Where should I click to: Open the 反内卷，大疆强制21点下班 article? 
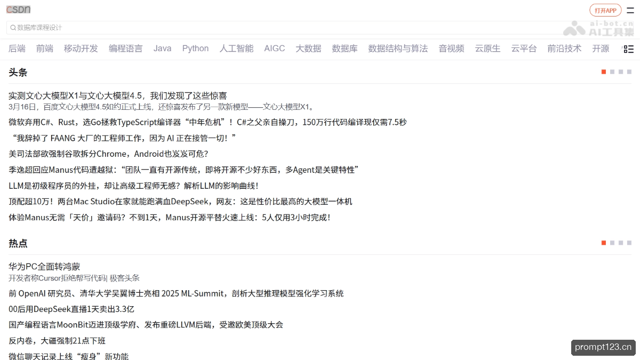tap(57, 341)
